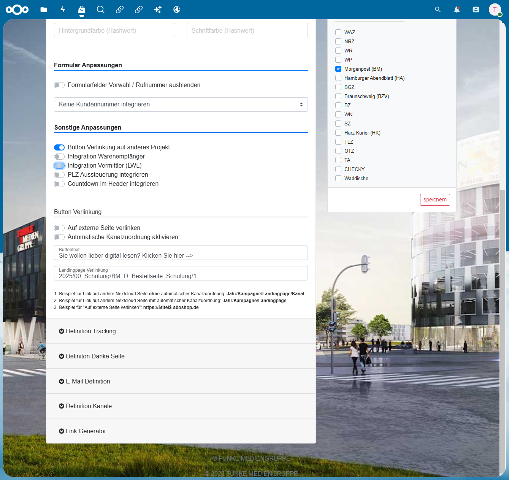Expand the E-Mail Definition section
The image size is (509, 480).
click(x=181, y=381)
